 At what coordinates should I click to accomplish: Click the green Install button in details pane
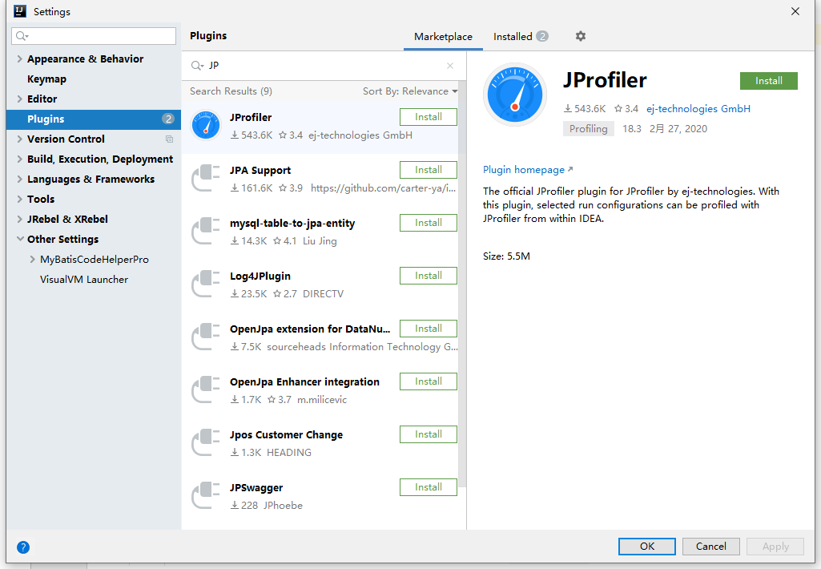[769, 81]
